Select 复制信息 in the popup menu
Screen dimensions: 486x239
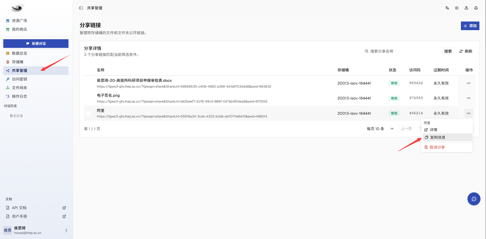coord(447,137)
